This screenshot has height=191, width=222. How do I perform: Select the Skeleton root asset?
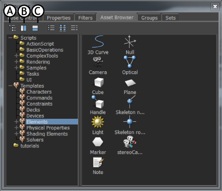click(x=130, y=125)
